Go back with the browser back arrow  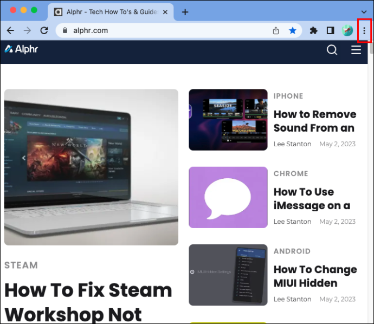point(10,30)
